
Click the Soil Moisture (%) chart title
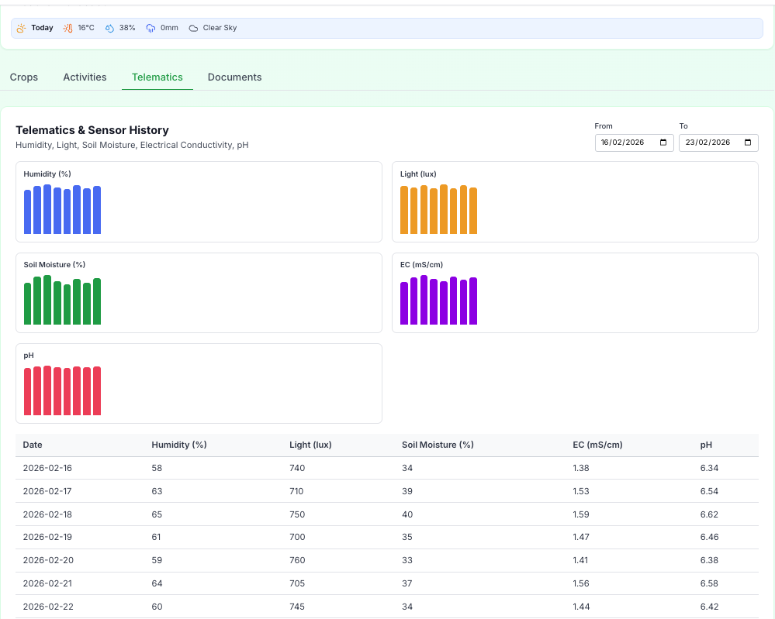tap(54, 265)
